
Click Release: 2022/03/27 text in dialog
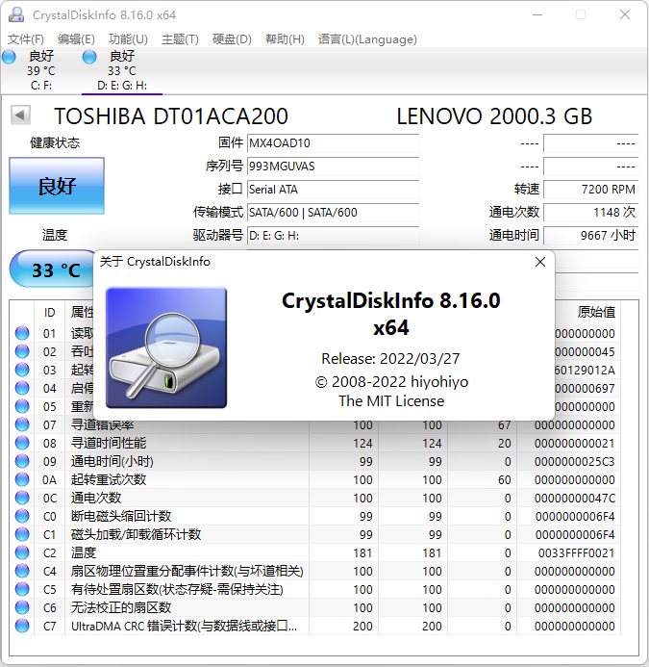pyautogui.click(x=390, y=359)
